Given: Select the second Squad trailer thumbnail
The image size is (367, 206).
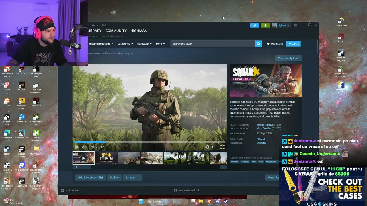Looking at the screenshot, I should tap(106, 158).
